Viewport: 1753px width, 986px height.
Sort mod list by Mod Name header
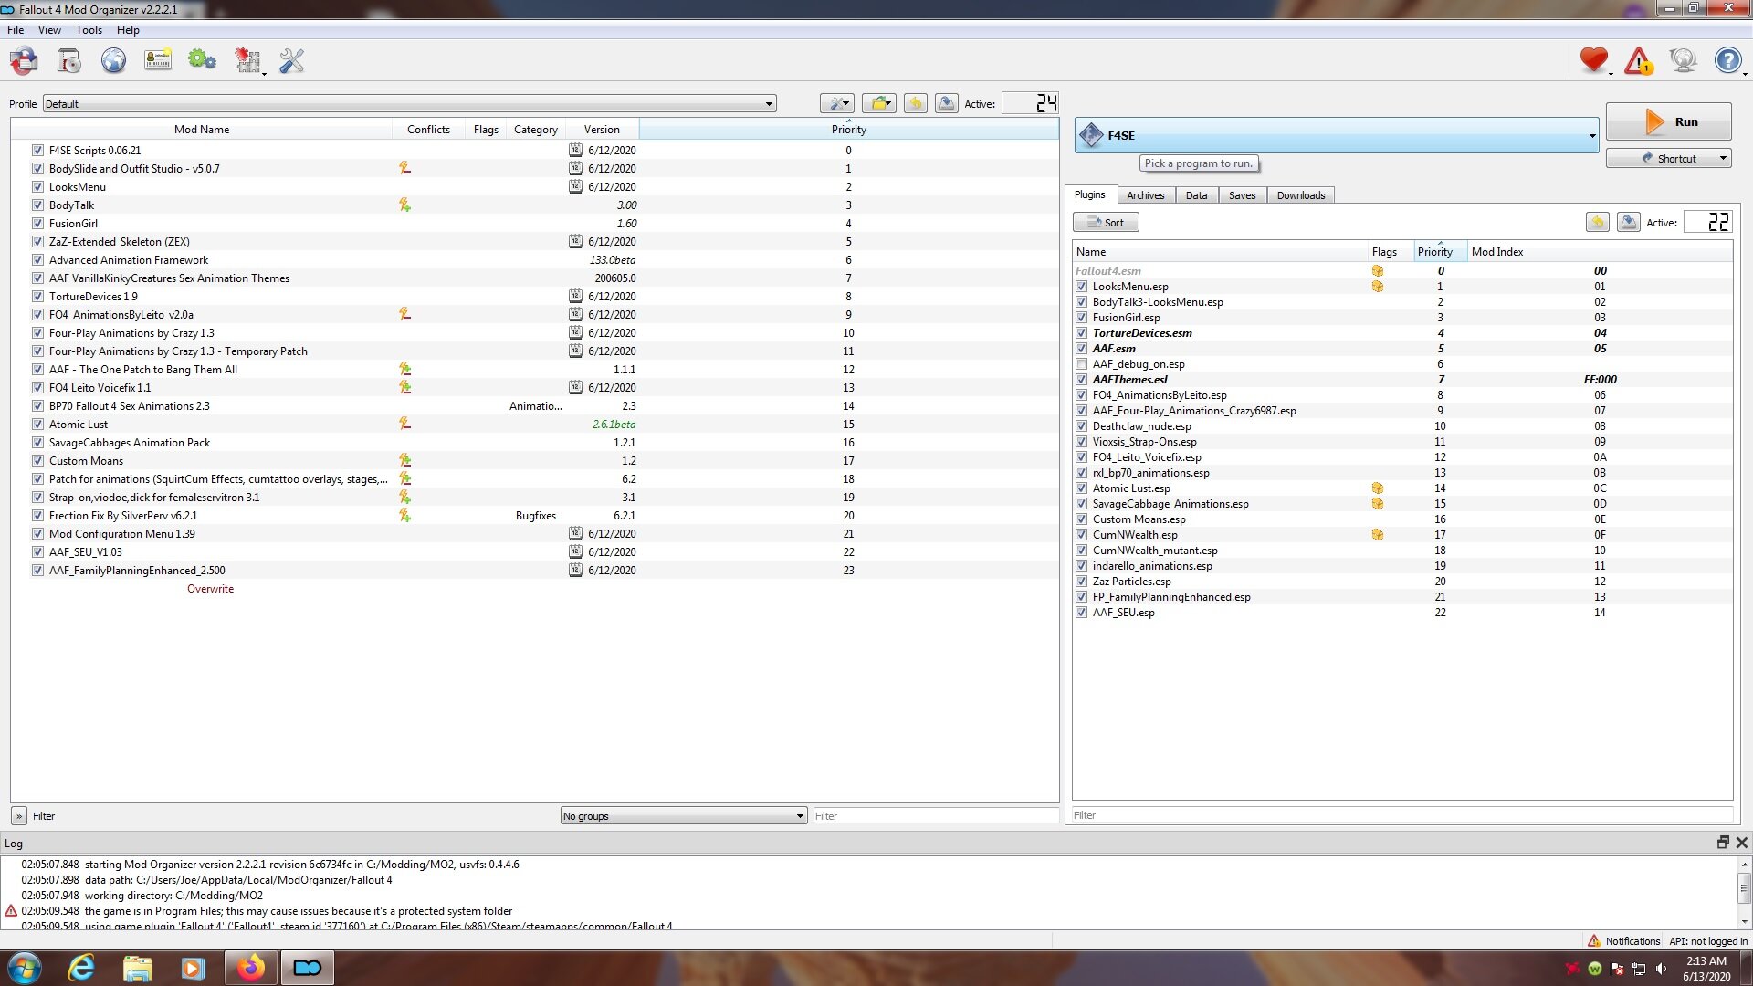202,129
